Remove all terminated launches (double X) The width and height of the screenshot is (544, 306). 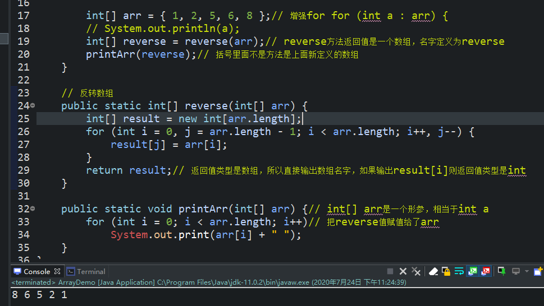(416, 271)
